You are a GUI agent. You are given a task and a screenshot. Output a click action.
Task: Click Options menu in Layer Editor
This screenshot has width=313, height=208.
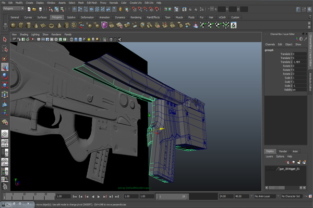280,157
